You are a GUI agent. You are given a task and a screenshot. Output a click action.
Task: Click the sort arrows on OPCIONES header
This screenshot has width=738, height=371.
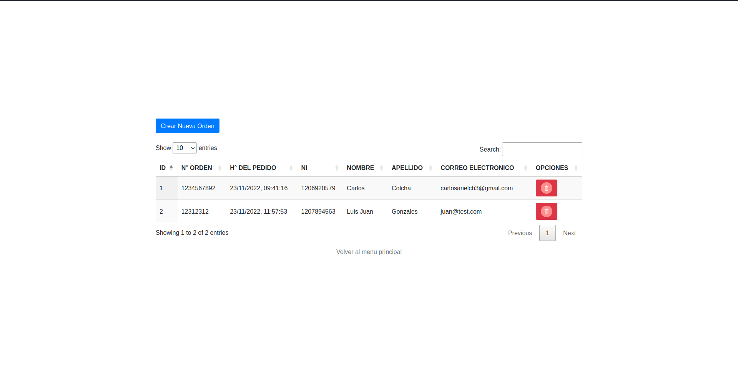575,168
